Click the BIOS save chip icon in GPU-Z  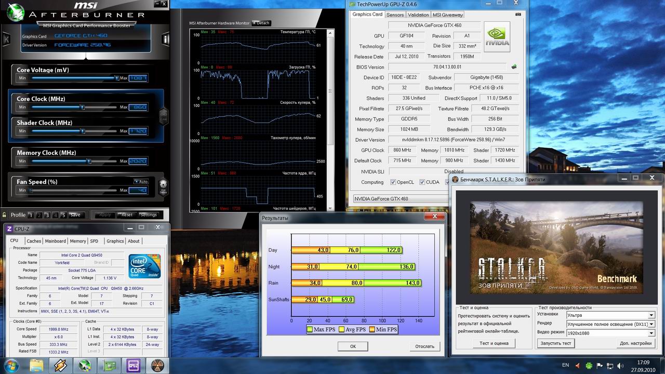click(x=514, y=66)
